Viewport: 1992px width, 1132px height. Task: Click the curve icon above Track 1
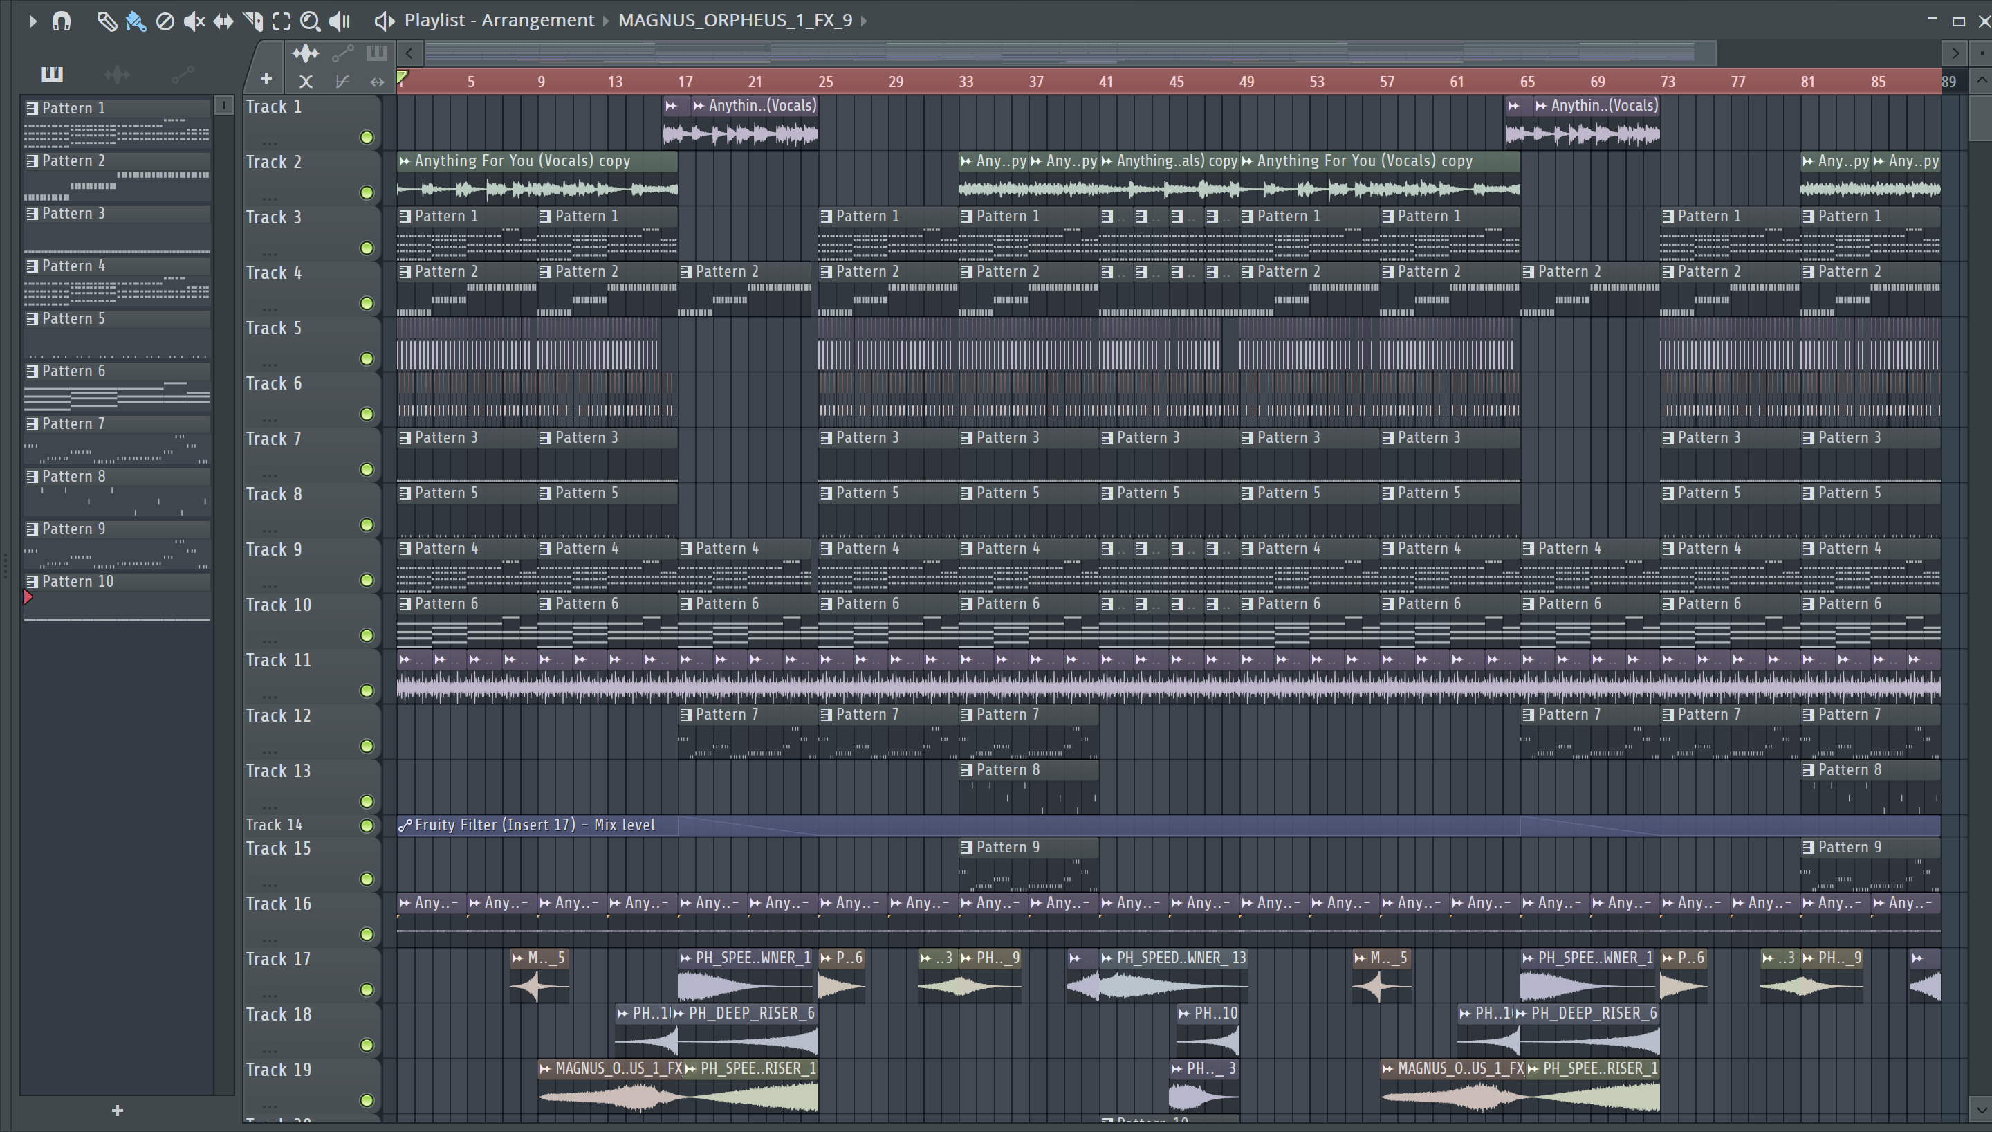[x=342, y=81]
